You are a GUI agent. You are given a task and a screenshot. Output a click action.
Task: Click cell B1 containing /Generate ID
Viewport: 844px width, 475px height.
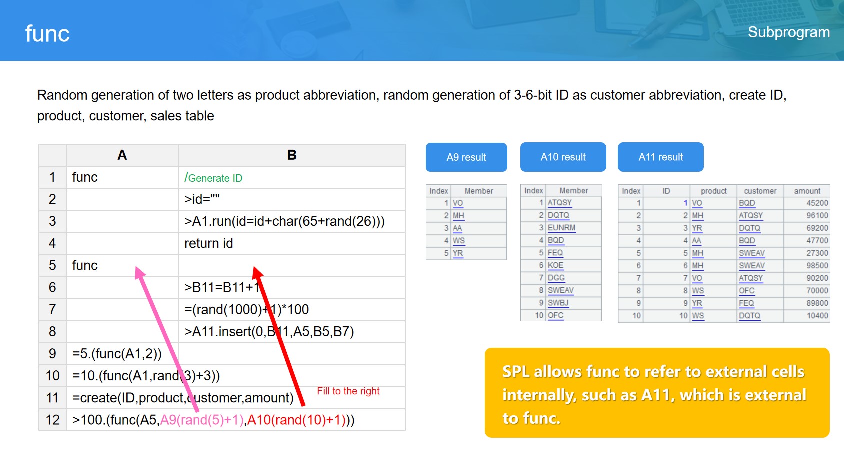[x=292, y=177]
